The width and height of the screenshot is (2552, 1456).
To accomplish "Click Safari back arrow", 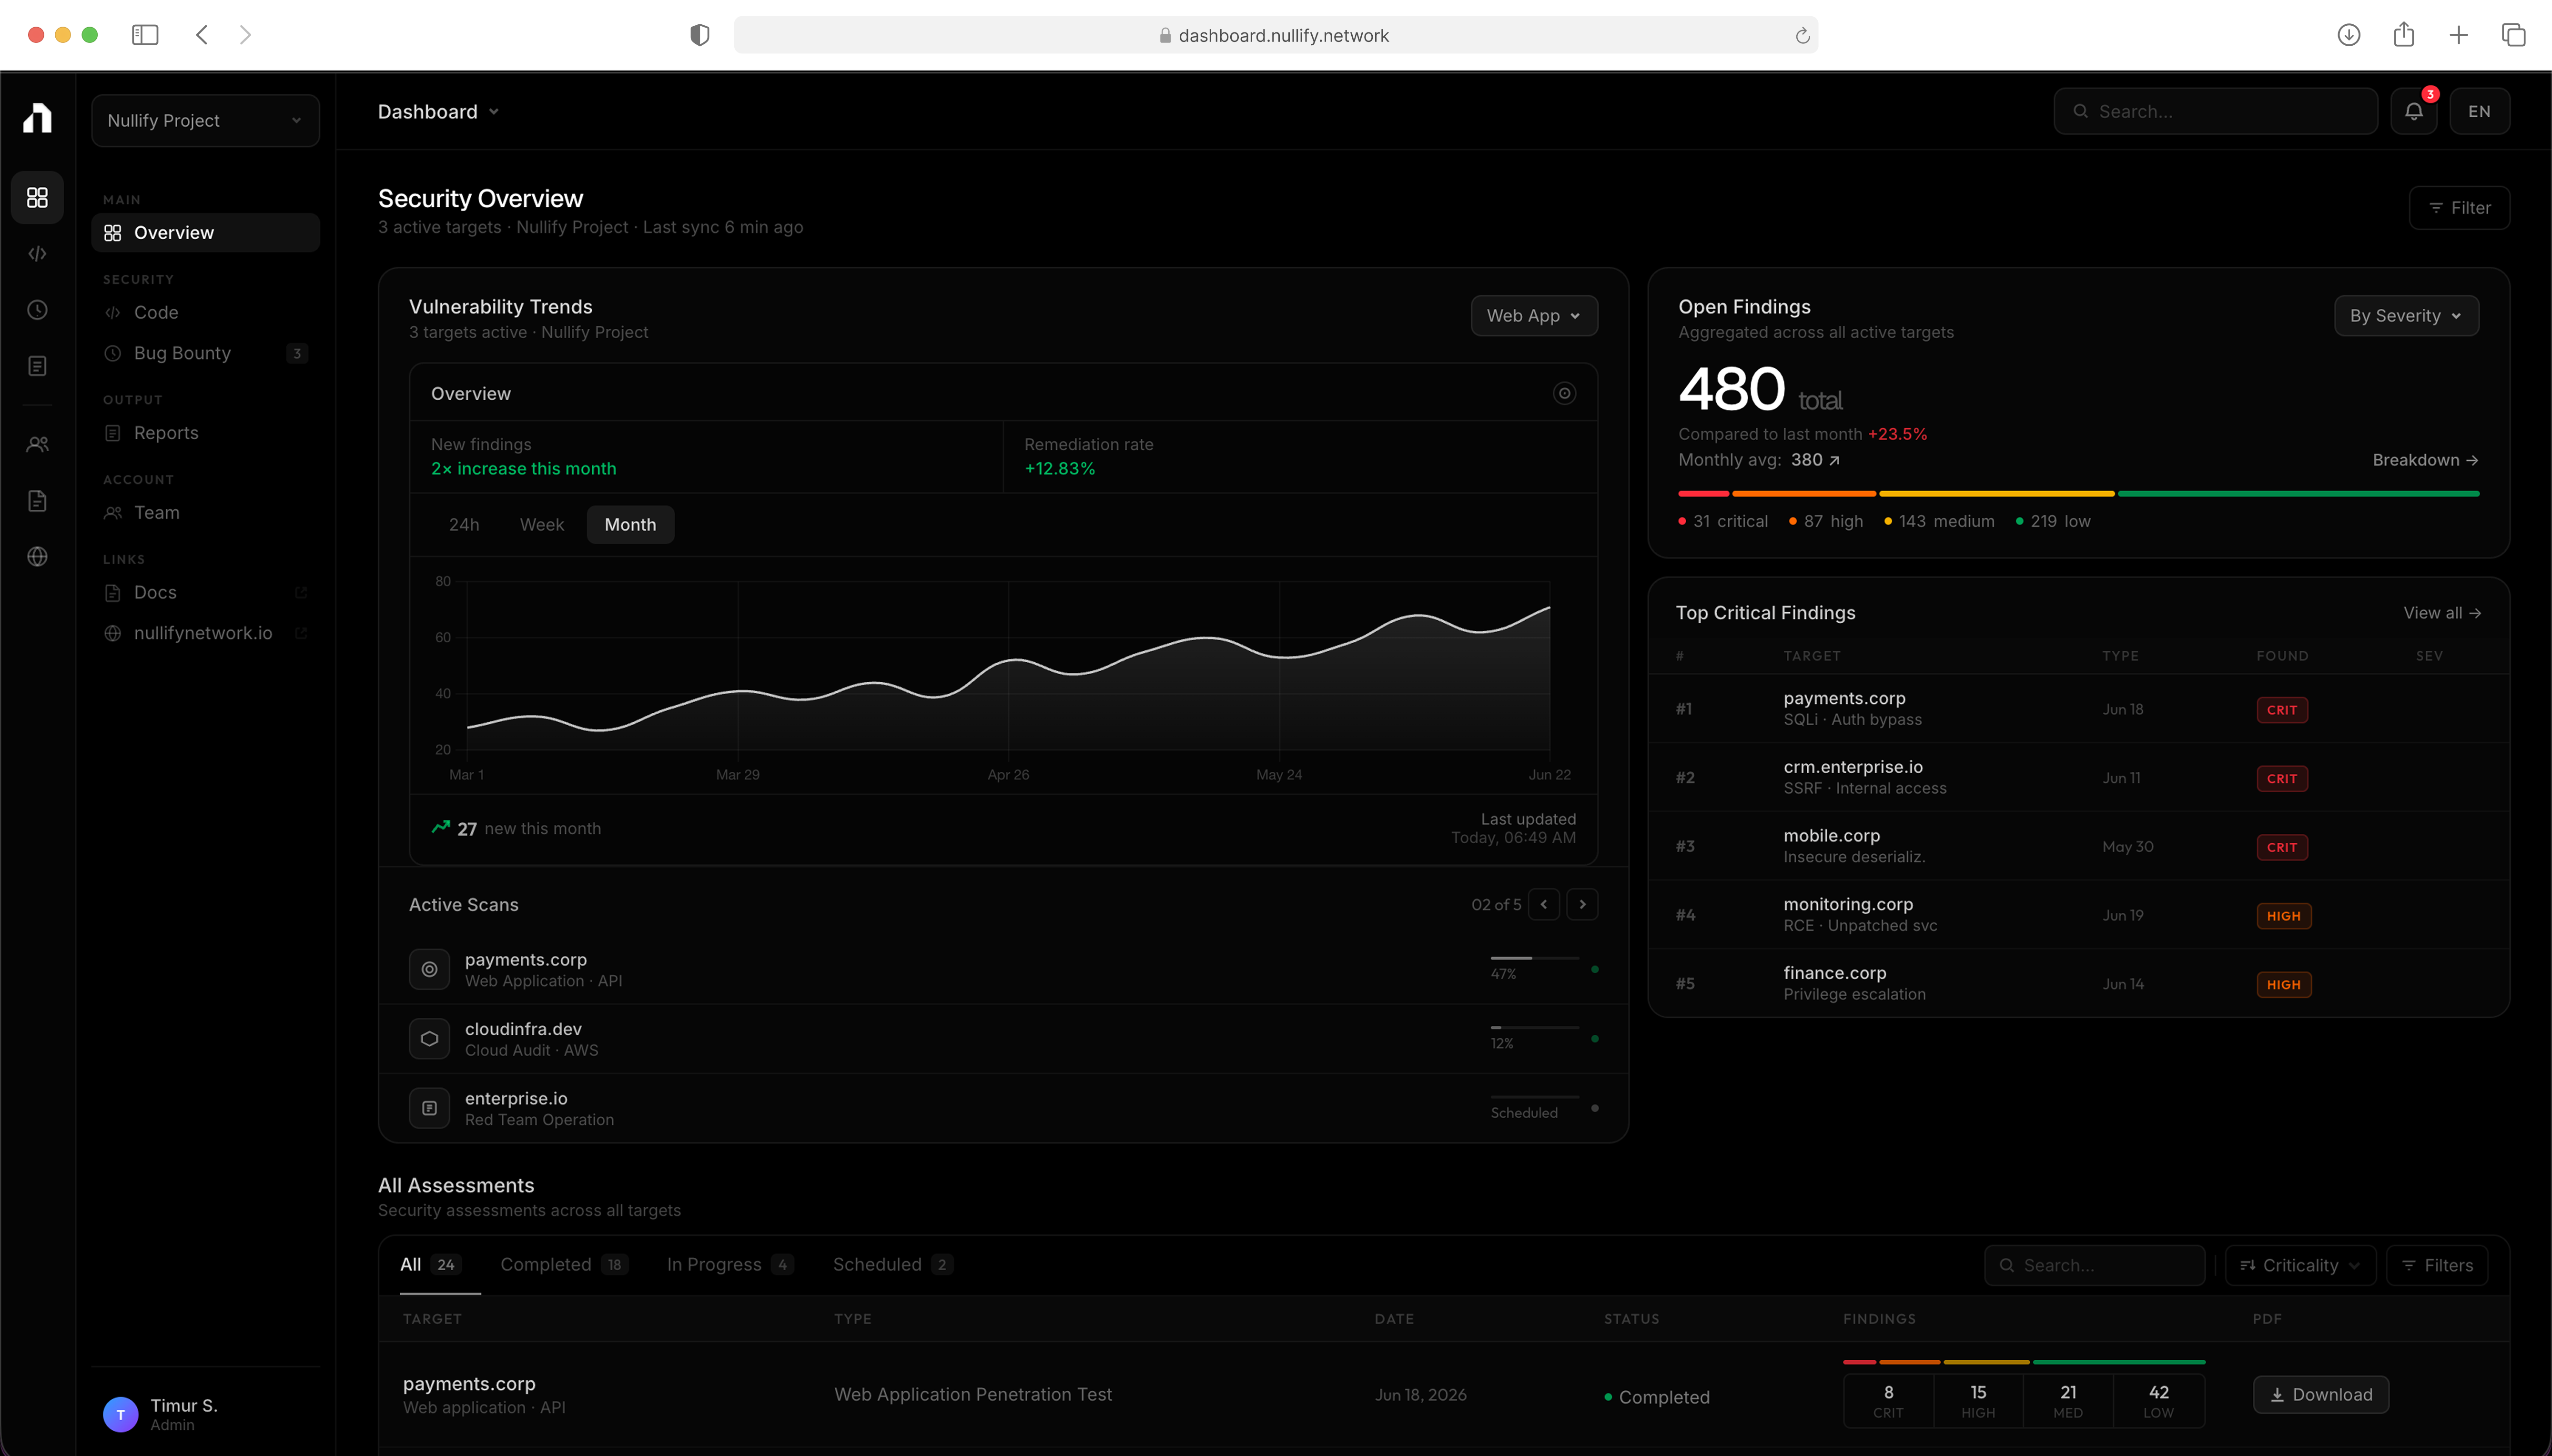I will coord(202,35).
